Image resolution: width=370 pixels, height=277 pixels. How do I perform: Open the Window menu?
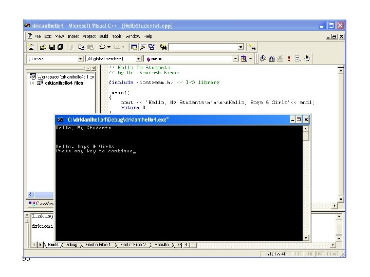coord(133,36)
